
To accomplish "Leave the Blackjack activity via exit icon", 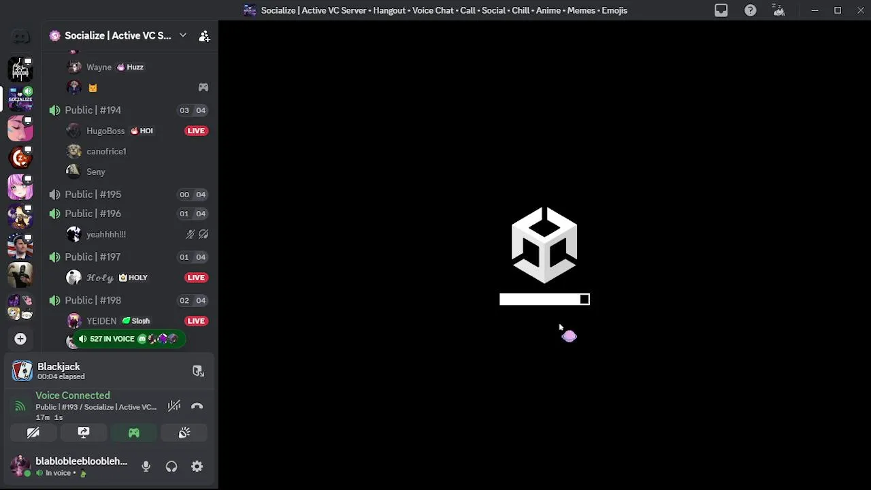I will [198, 371].
